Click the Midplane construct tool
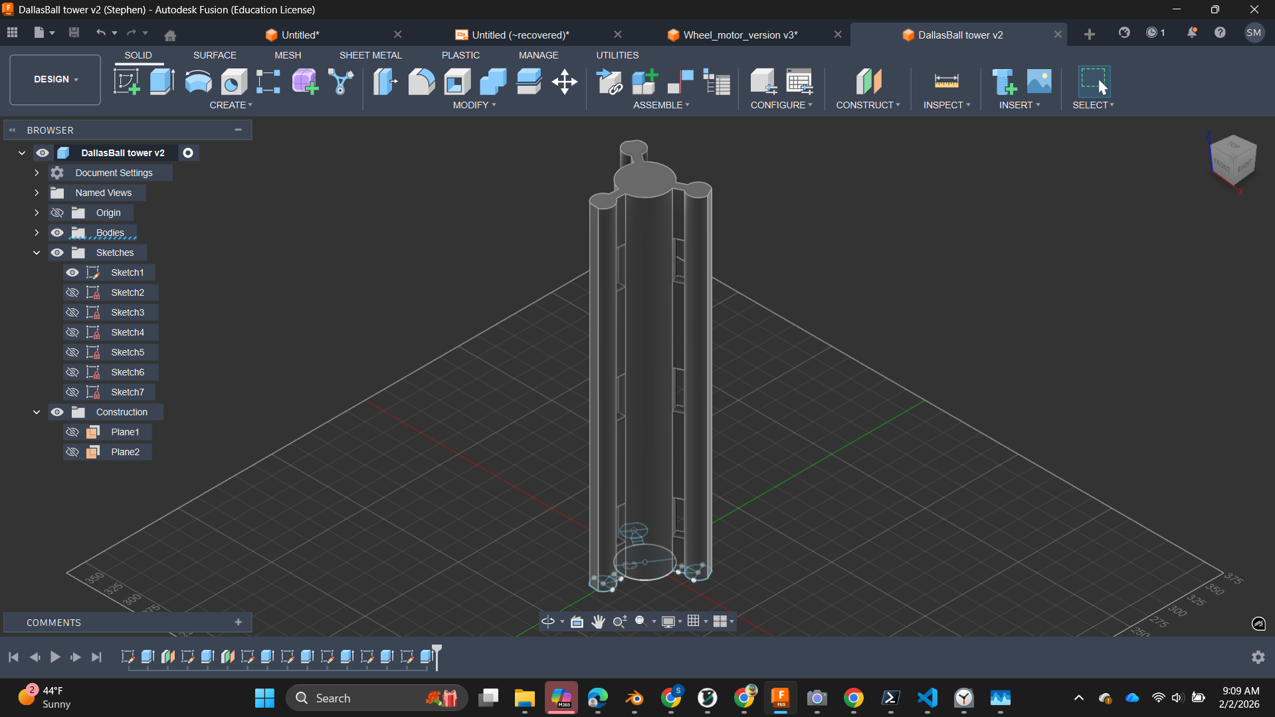This screenshot has width=1275, height=717. [868, 82]
